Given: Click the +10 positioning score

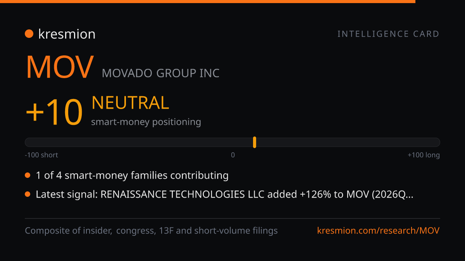Looking at the screenshot, I should (54, 112).
